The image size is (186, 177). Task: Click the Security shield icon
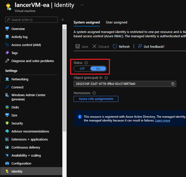tap(7, 123)
